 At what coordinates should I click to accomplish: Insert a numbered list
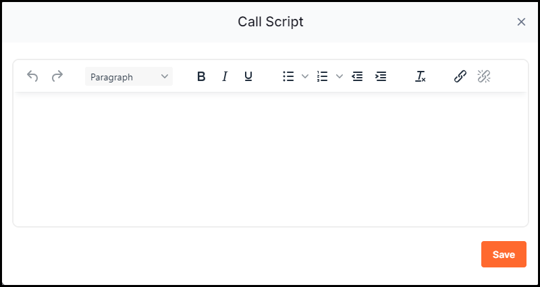pos(323,76)
